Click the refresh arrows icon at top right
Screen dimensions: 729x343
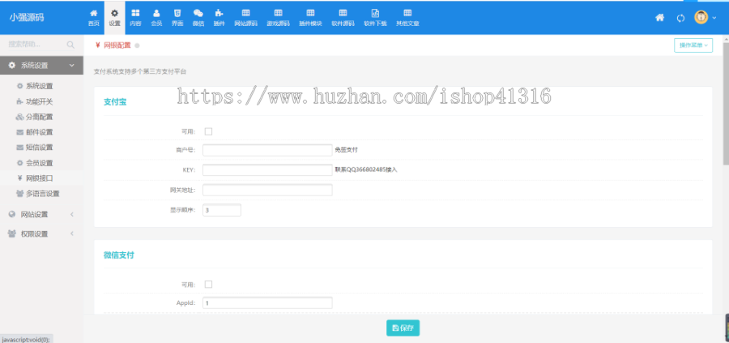(680, 18)
